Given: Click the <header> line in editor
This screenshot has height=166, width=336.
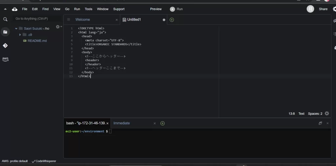Looking at the screenshot, I should pyautogui.click(x=92, y=60).
